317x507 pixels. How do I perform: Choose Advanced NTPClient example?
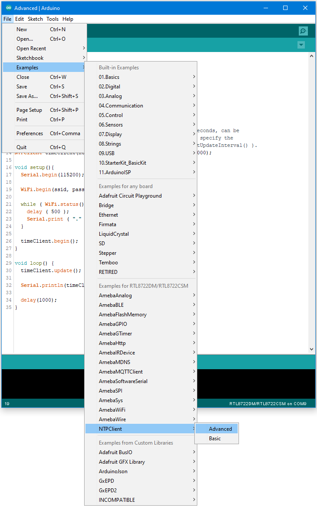(x=216, y=429)
